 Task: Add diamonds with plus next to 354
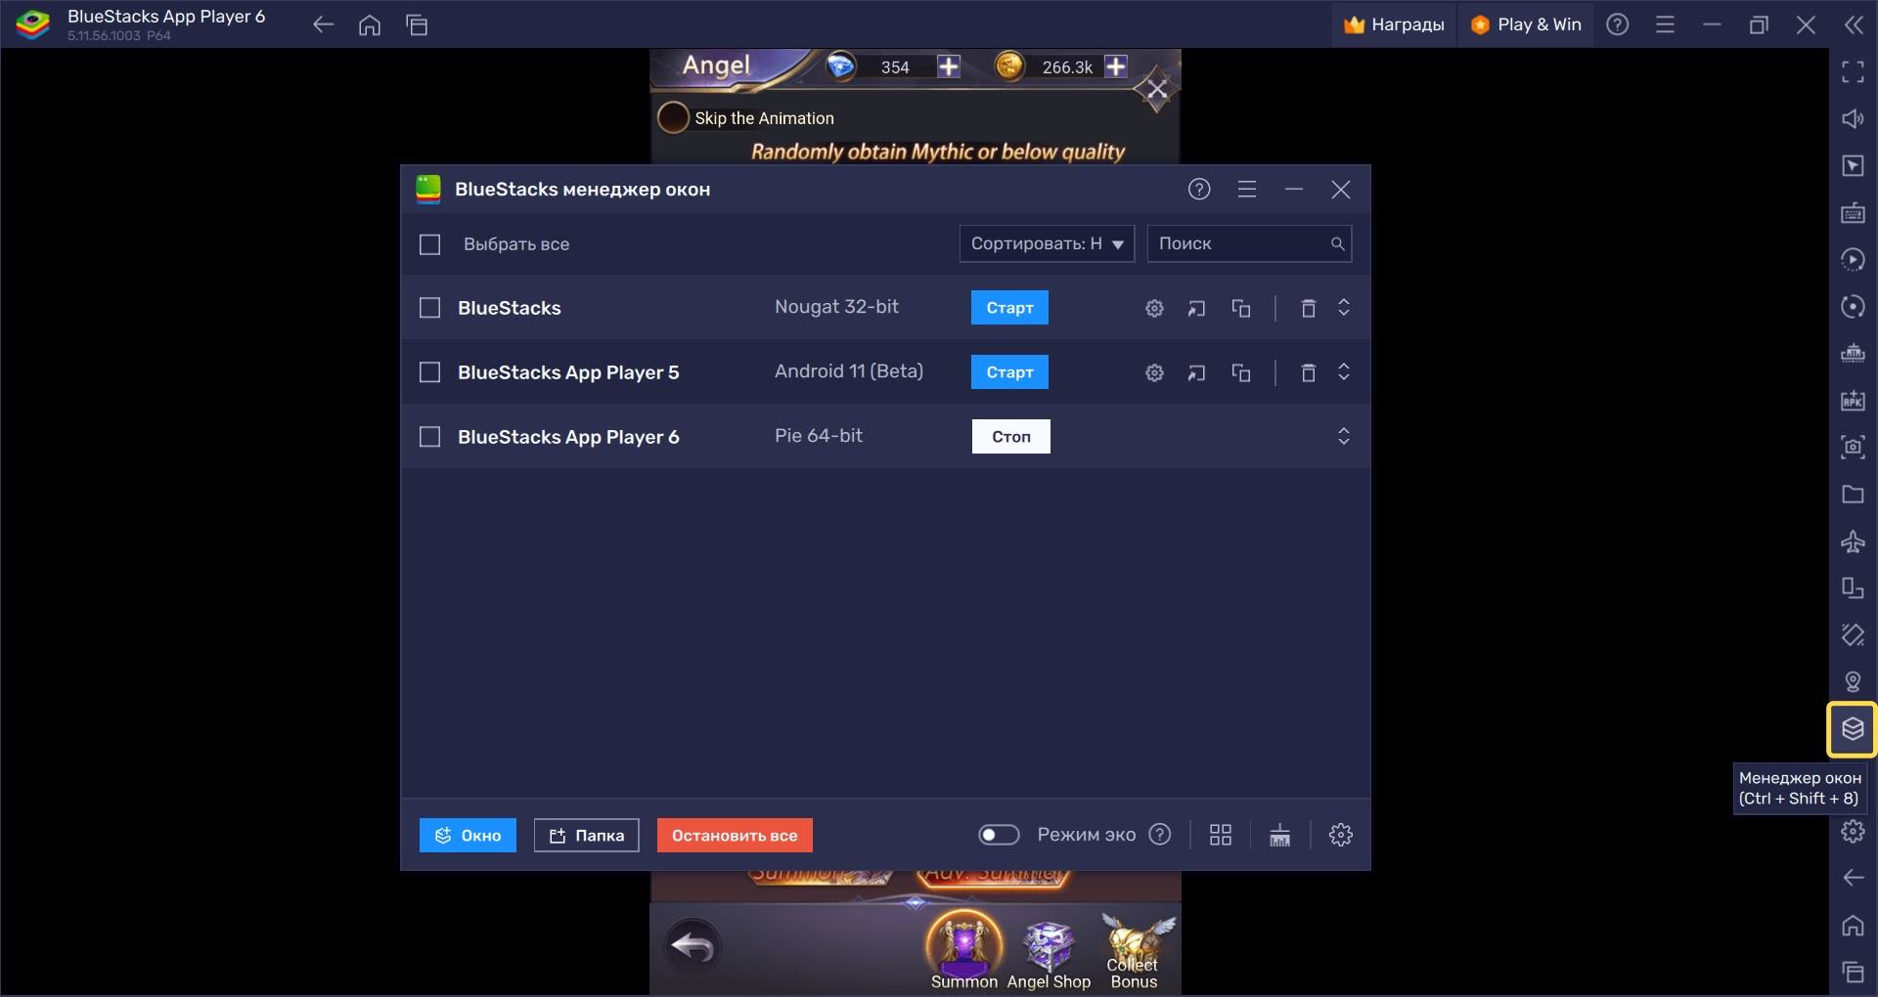(949, 66)
